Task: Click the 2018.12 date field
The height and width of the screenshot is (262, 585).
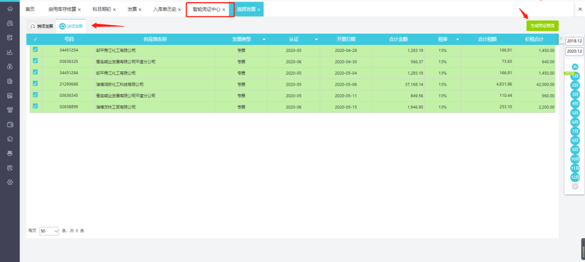Action: pyautogui.click(x=574, y=41)
